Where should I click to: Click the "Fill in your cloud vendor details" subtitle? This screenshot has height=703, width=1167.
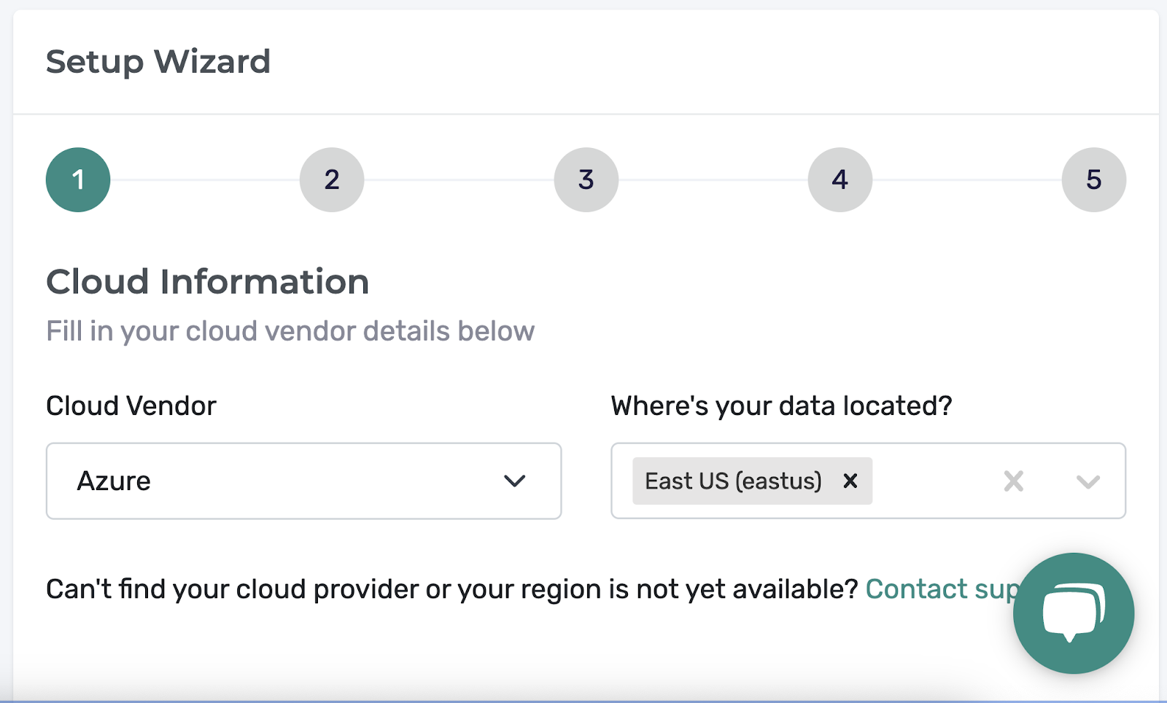290,331
